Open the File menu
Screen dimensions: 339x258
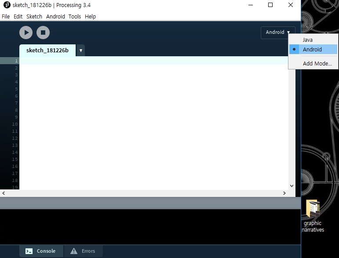click(6, 16)
